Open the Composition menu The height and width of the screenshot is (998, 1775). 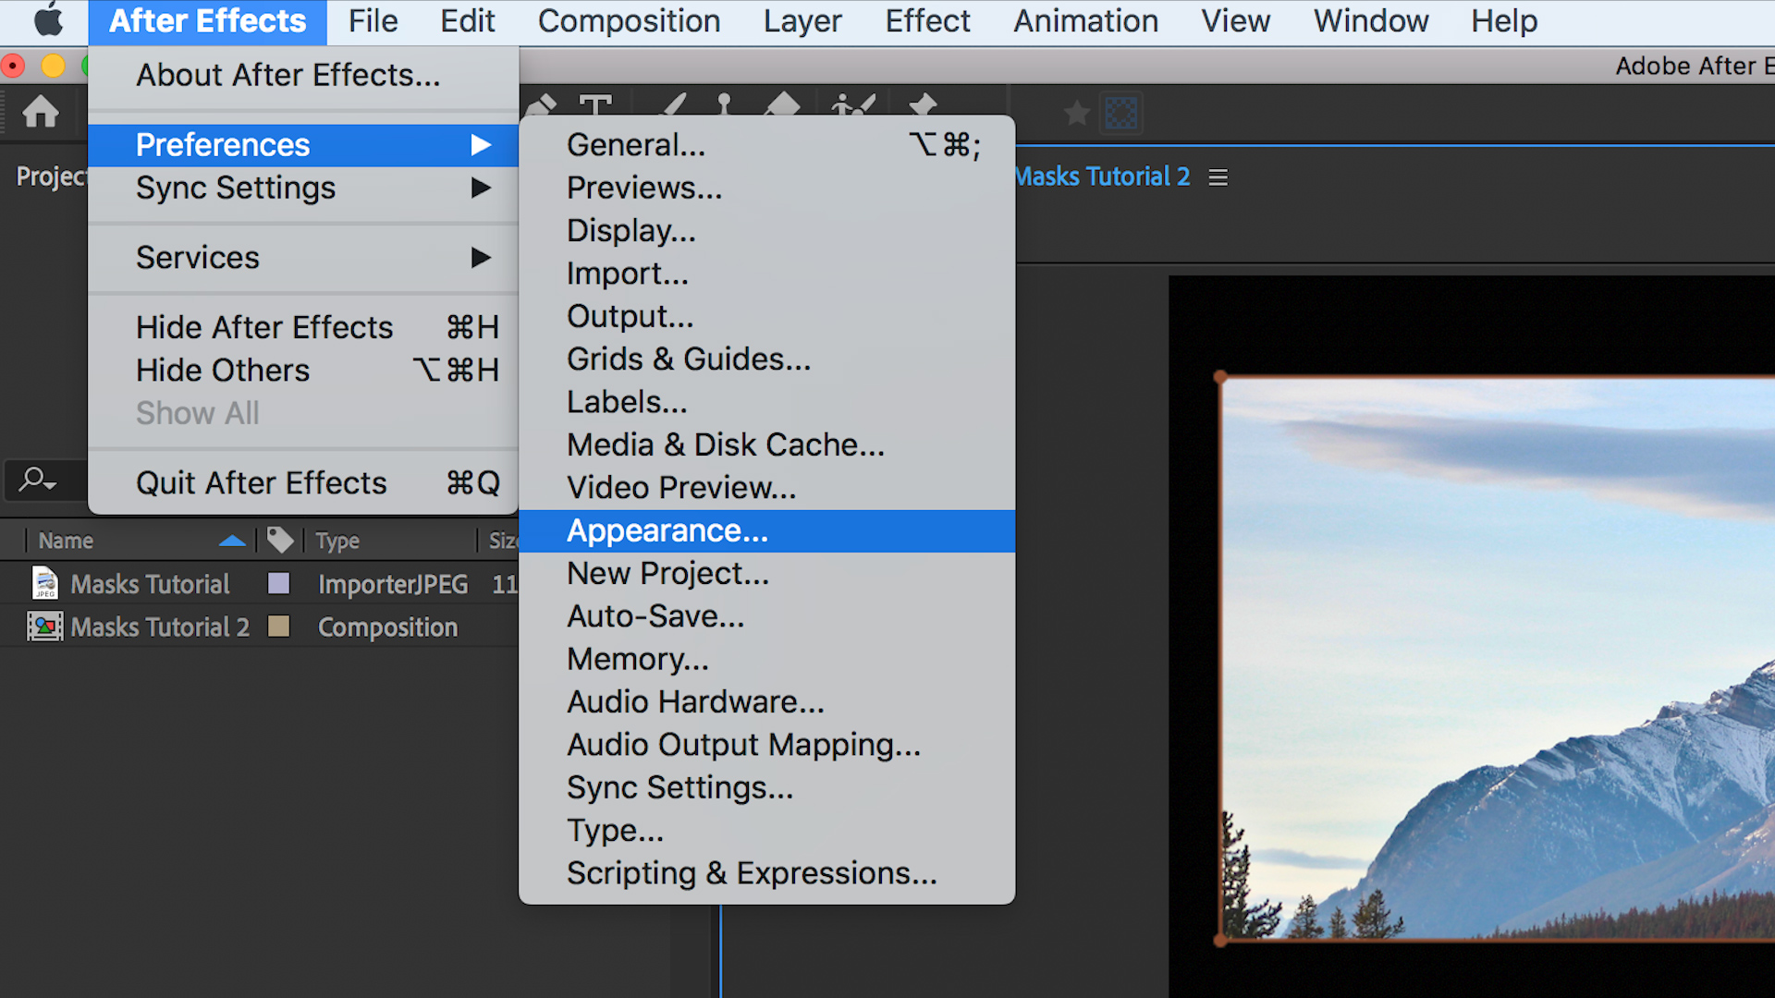629,20
